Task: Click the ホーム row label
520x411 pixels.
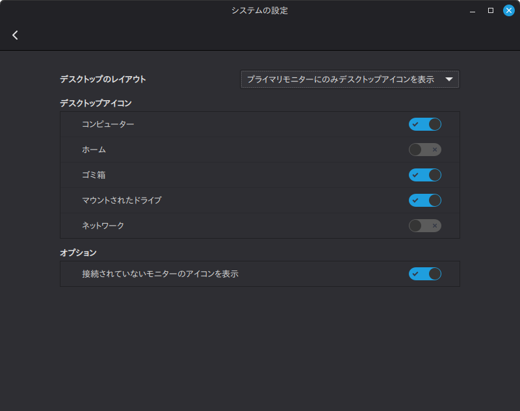Action: 94,150
